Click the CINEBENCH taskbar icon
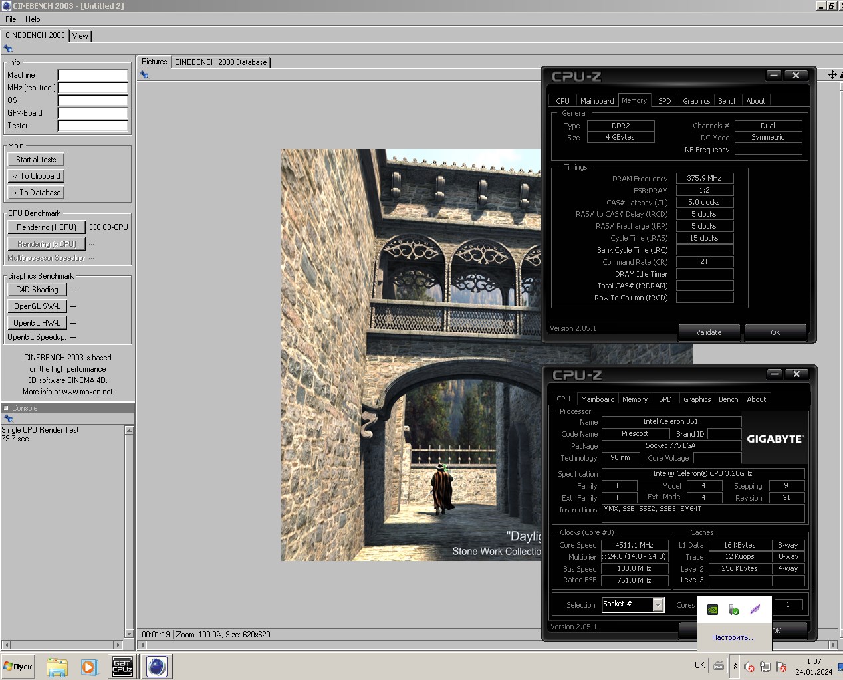 [x=157, y=667]
